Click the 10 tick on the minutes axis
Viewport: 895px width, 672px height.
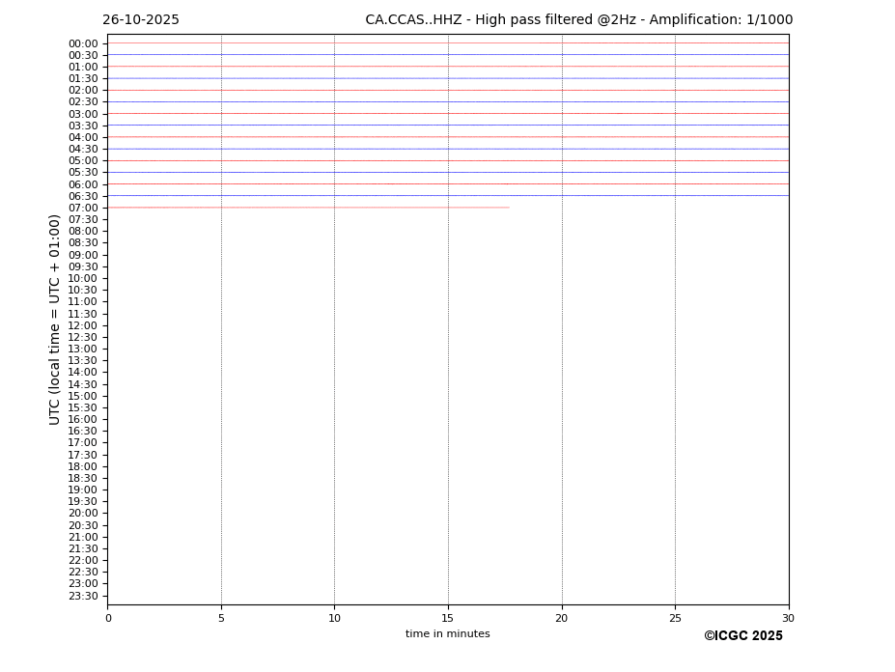[x=334, y=618]
